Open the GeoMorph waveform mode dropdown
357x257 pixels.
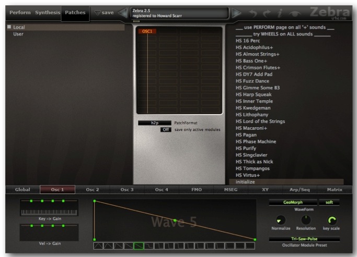tap(293, 202)
